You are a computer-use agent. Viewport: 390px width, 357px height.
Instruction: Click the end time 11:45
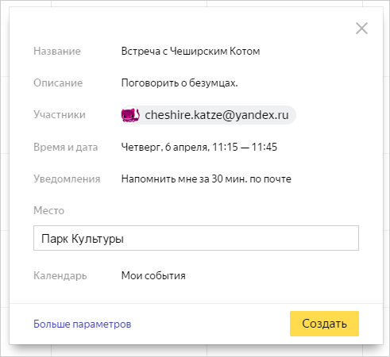265,147
